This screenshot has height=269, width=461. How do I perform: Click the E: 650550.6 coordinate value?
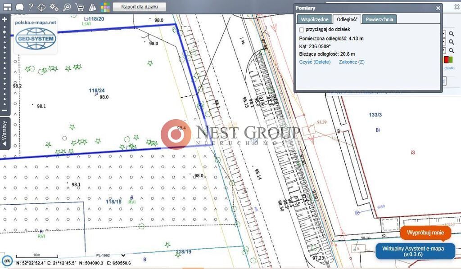coord(119,263)
